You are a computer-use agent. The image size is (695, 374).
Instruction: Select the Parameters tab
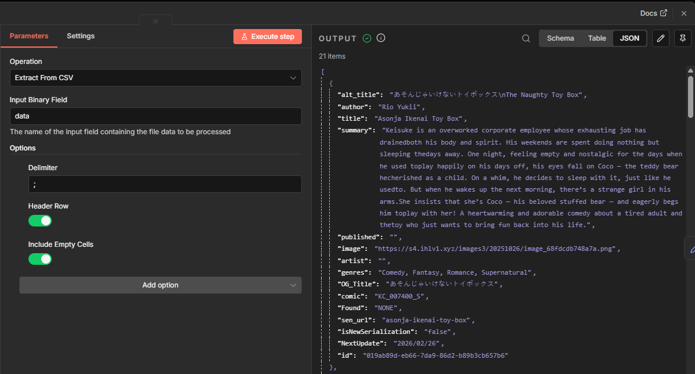[x=29, y=36]
